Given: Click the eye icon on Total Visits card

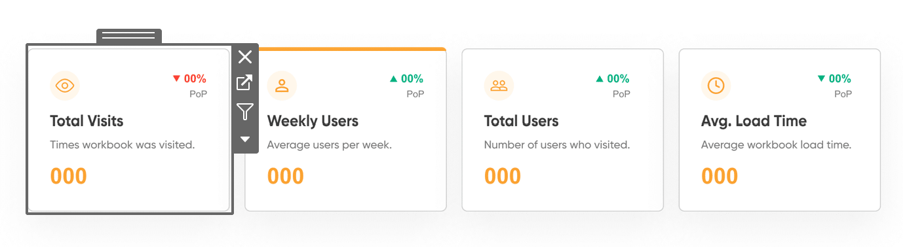Looking at the screenshot, I should 65,86.
